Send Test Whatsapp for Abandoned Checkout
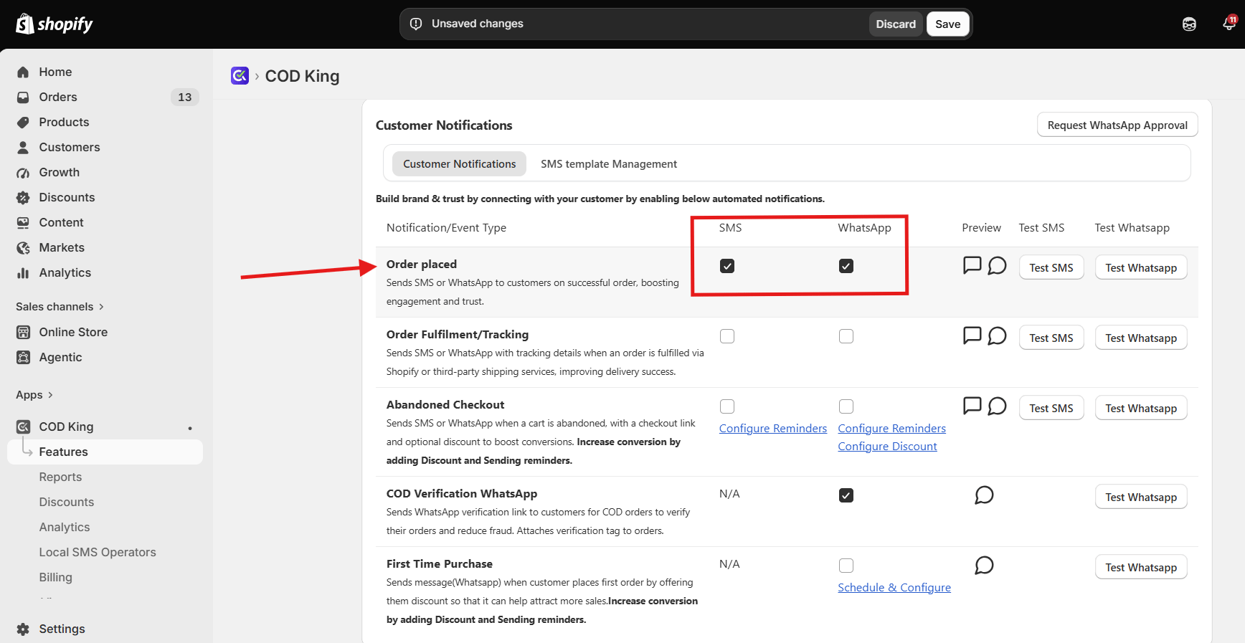This screenshot has height=643, width=1245. pyautogui.click(x=1141, y=408)
